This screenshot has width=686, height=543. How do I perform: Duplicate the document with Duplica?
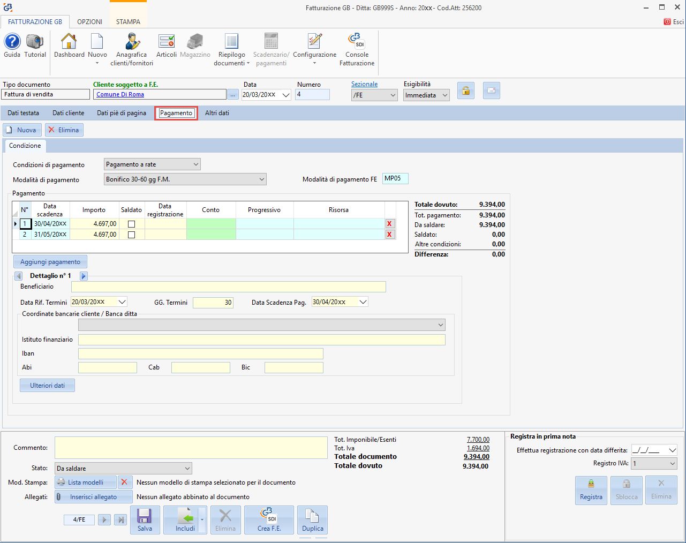[x=312, y=519]
